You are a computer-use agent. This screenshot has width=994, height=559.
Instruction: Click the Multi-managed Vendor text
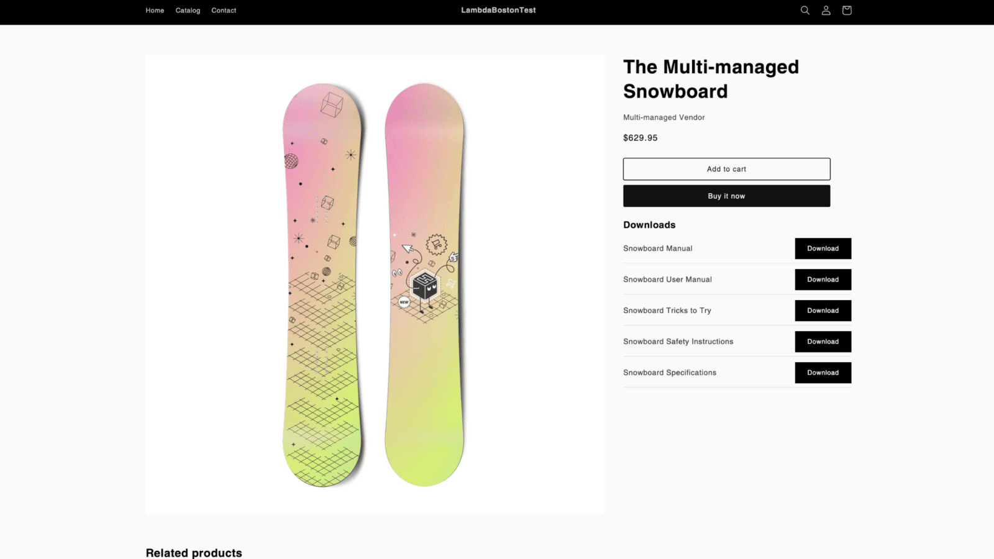tap(663, 117)
